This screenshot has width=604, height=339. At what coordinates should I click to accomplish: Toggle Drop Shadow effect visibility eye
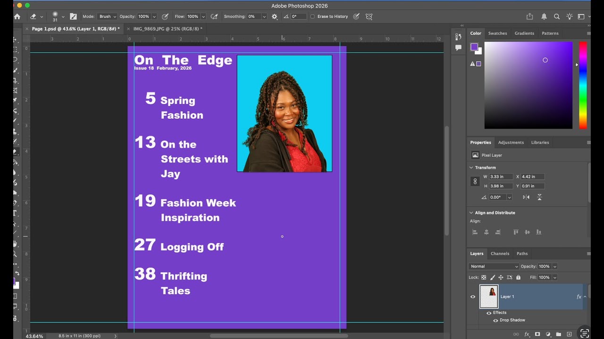pos(495,320)
